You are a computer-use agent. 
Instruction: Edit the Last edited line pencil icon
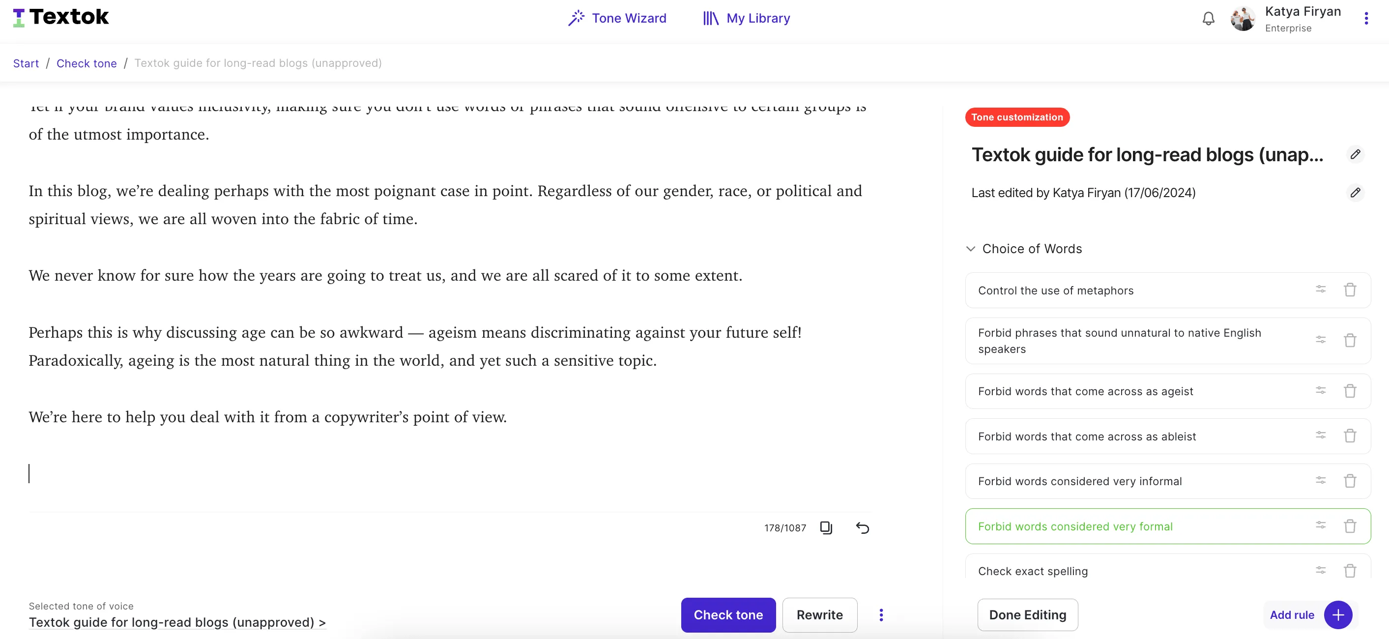click(1355, 193)
